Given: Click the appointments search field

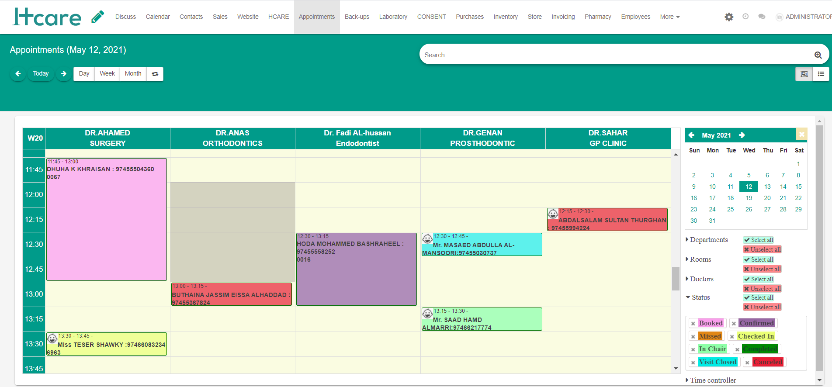Looking at the screenshot, I should pos(616,55).
